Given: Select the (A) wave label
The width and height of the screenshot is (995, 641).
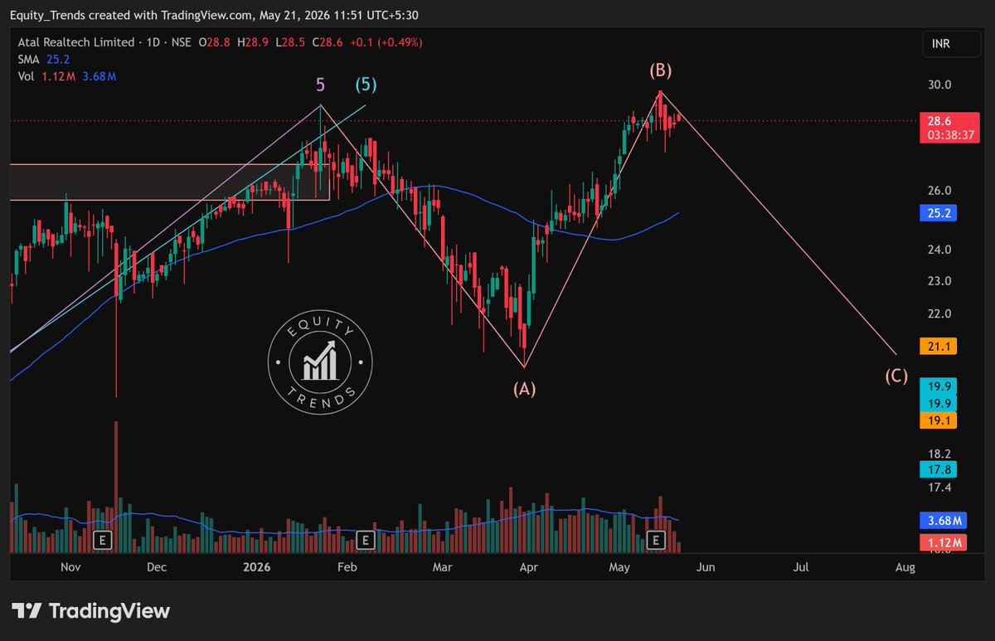Looking at the screenshot, I should [x=524, y=388].
